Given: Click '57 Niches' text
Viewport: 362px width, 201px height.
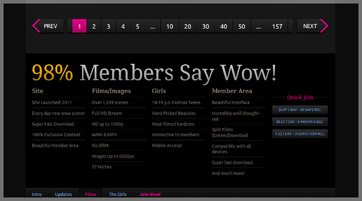Looking at the screenshot, I should point(102,167).
